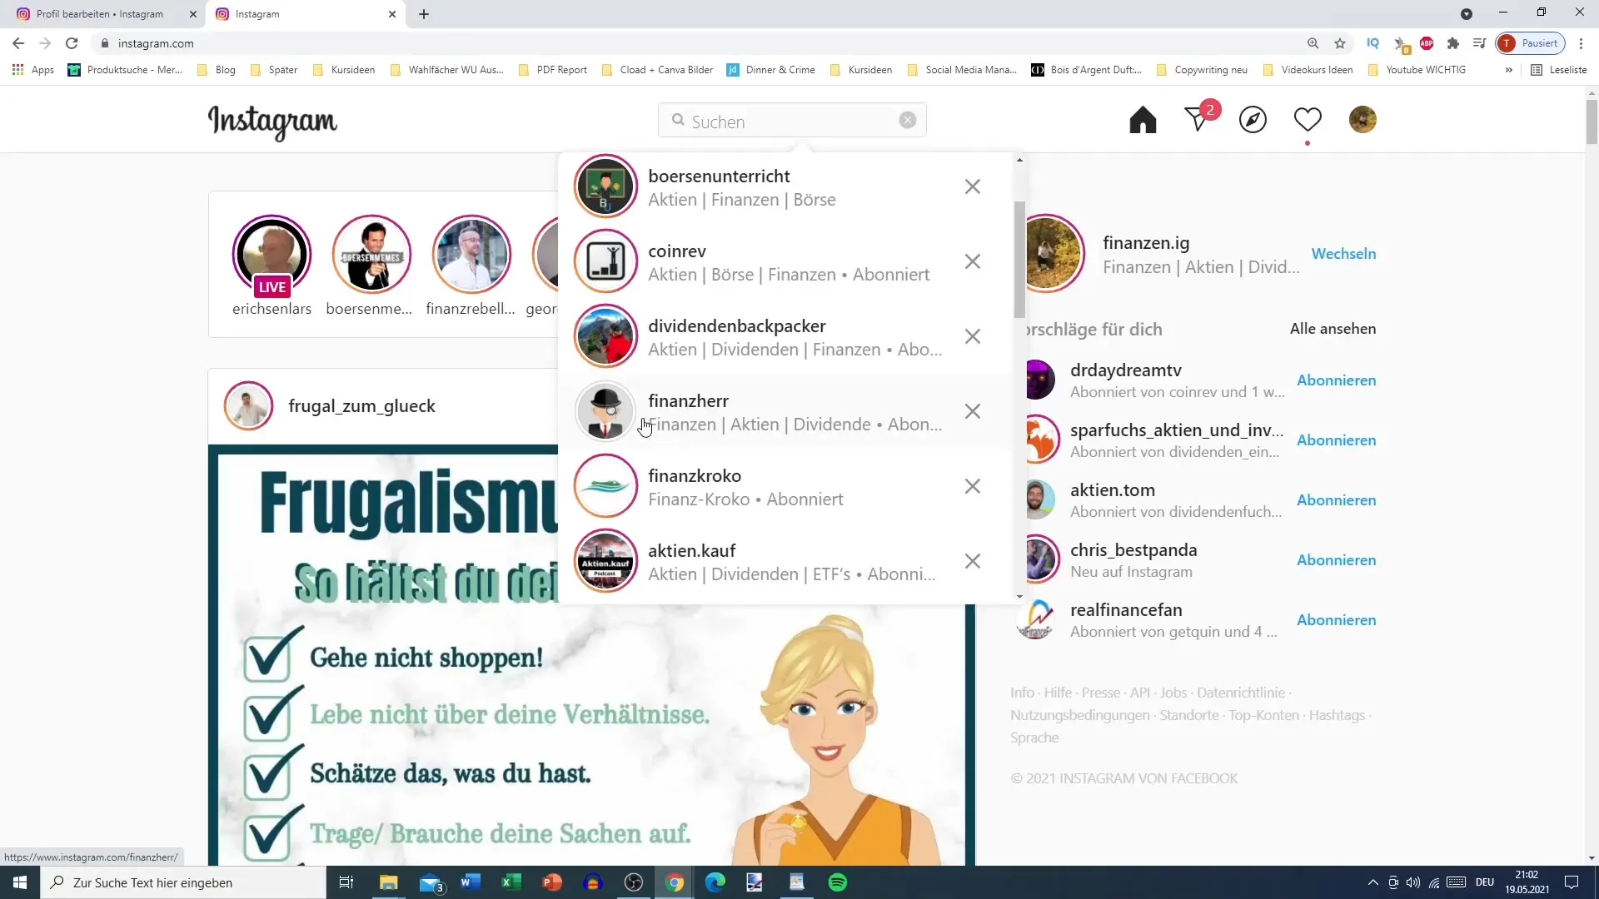Open frugal_zum_glueck post author profile

point(361,406)
